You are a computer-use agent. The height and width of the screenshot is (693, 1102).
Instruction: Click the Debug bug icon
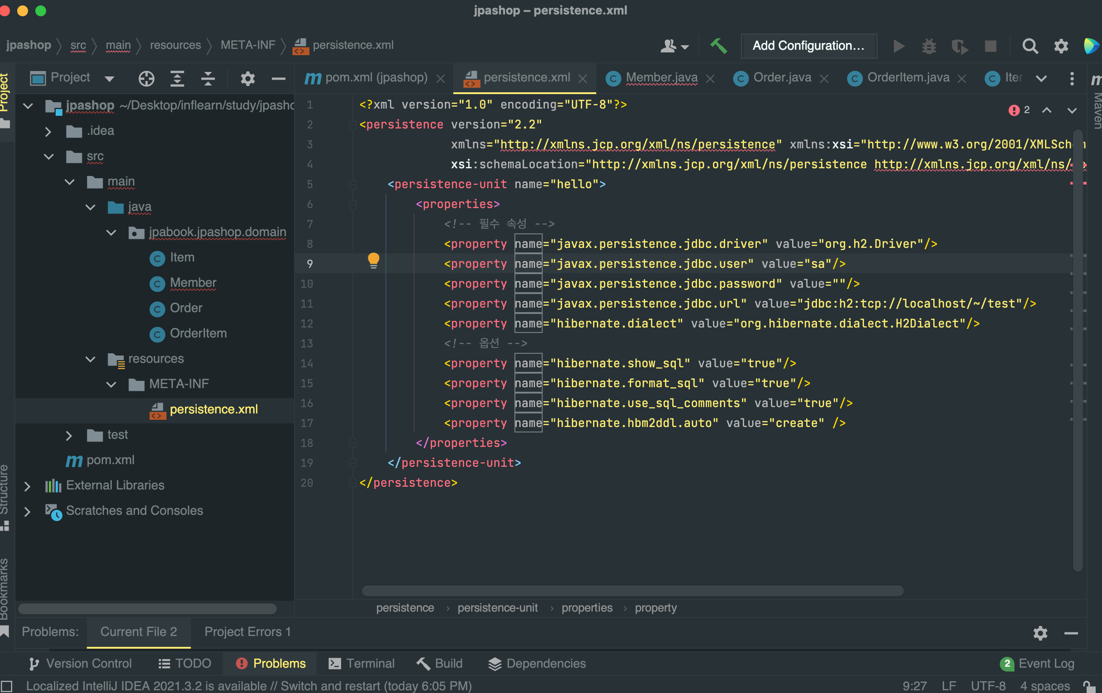click(x=929, y=46)
